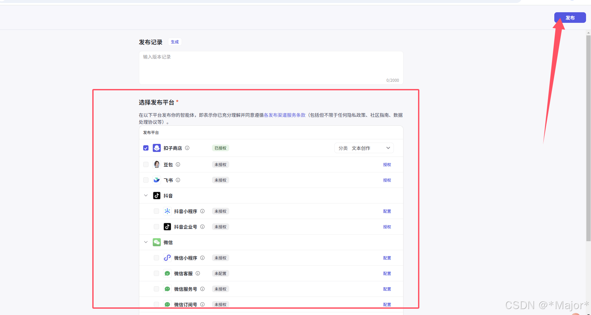The width and height of the screenshot is (591, 315).
Task: Focus the 输入版本记录 text area
Action: click(x=271, y=68)
